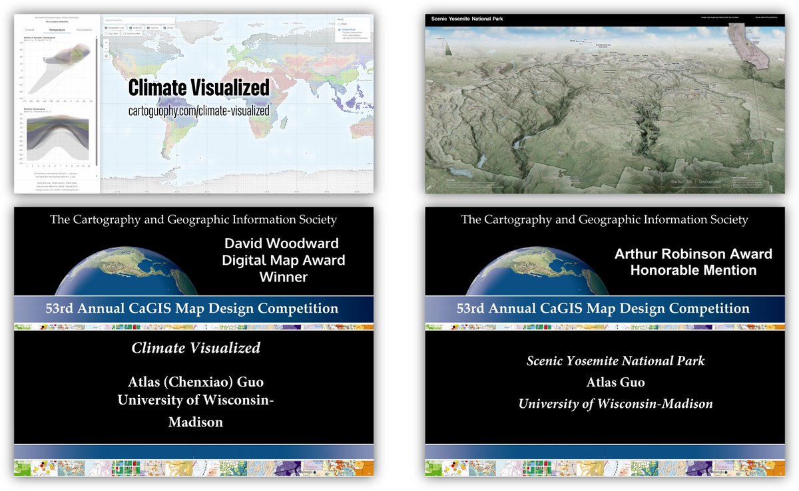Click the map zoom out minus button

(107, 49)
